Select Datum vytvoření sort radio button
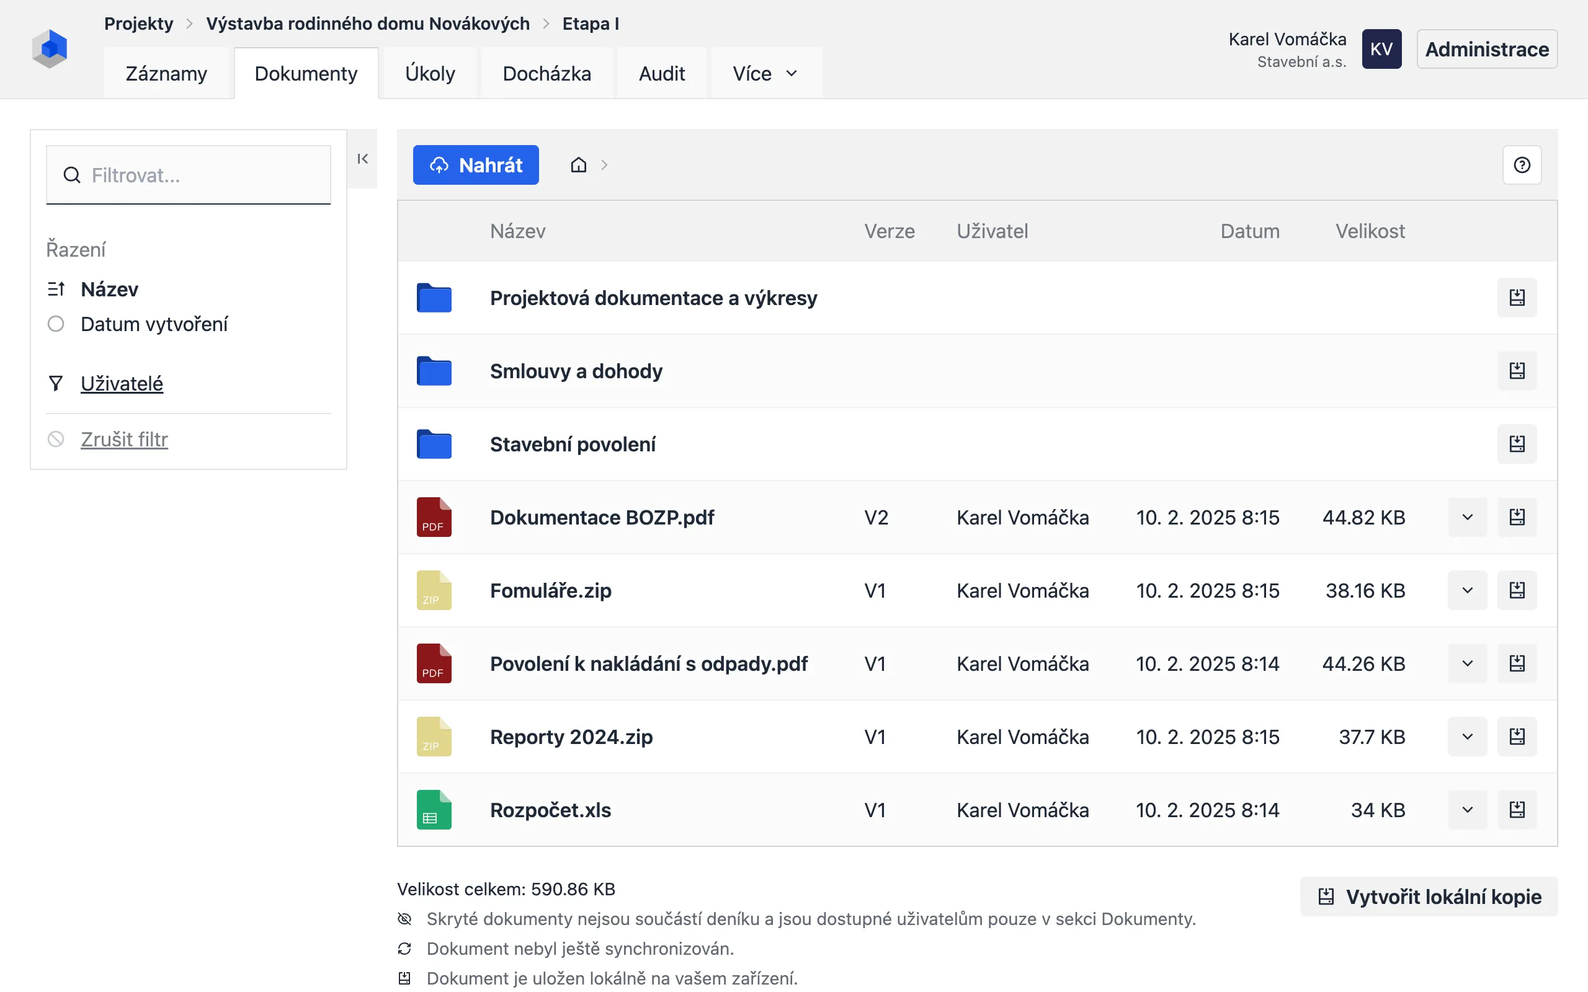This screenshot has width=1588, height=992. click(56, 324)
